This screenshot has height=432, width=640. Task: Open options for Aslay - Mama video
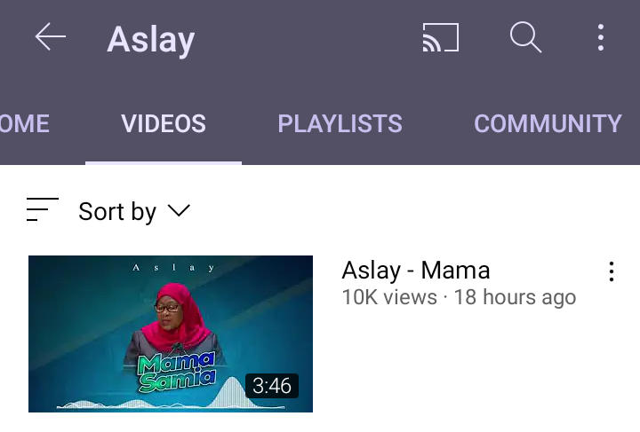pyautogui.click(x=611, y=271)
